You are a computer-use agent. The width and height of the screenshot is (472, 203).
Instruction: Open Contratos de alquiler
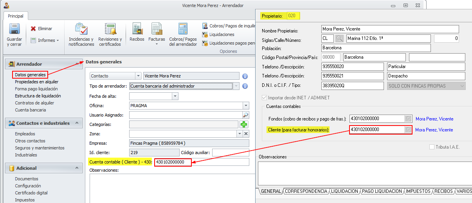(x=34, y=103)
